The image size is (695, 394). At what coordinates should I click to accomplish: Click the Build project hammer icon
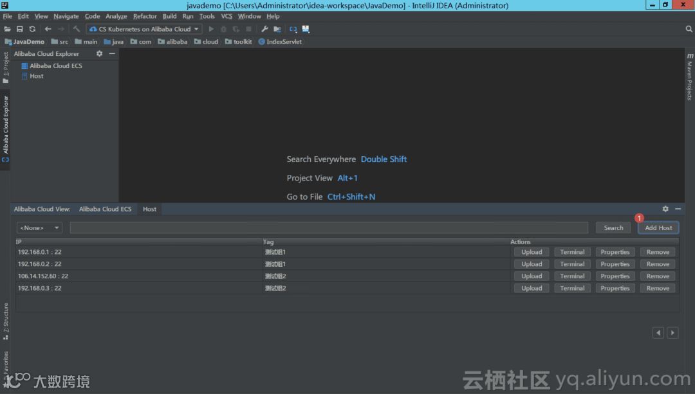tap(76, 29)
